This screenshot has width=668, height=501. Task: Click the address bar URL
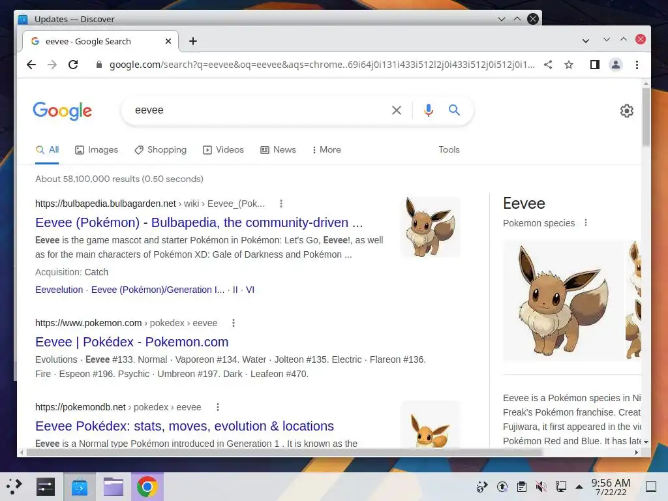tap(322, 65)
